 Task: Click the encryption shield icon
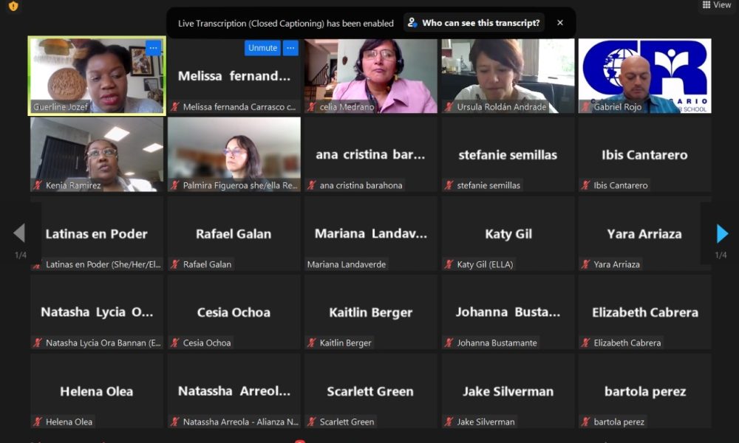click(13, 6)
